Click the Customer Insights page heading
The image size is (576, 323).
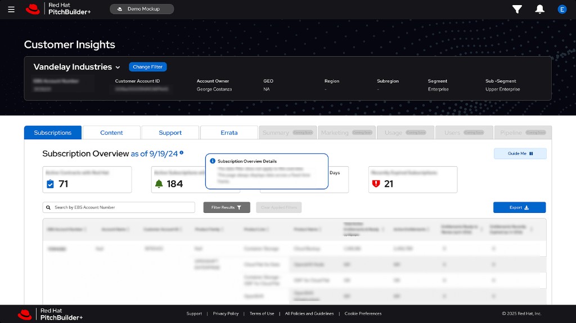tap(69, 44)
